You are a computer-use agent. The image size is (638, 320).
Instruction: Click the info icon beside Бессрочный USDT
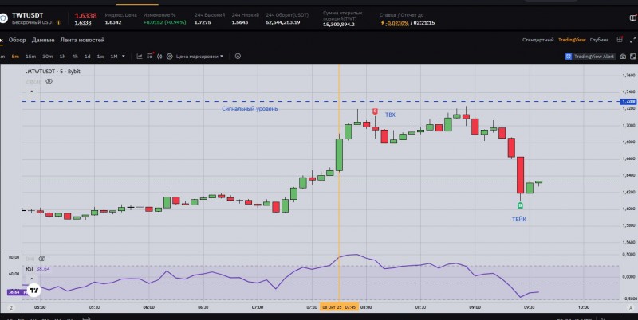pos(58,23)
